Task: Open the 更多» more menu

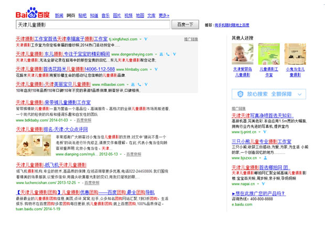Action: [x=164, y=15]
